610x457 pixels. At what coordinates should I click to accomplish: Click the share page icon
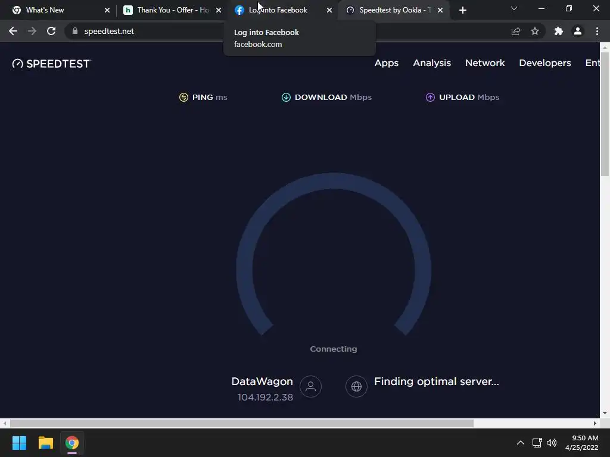tap(516, 31)
